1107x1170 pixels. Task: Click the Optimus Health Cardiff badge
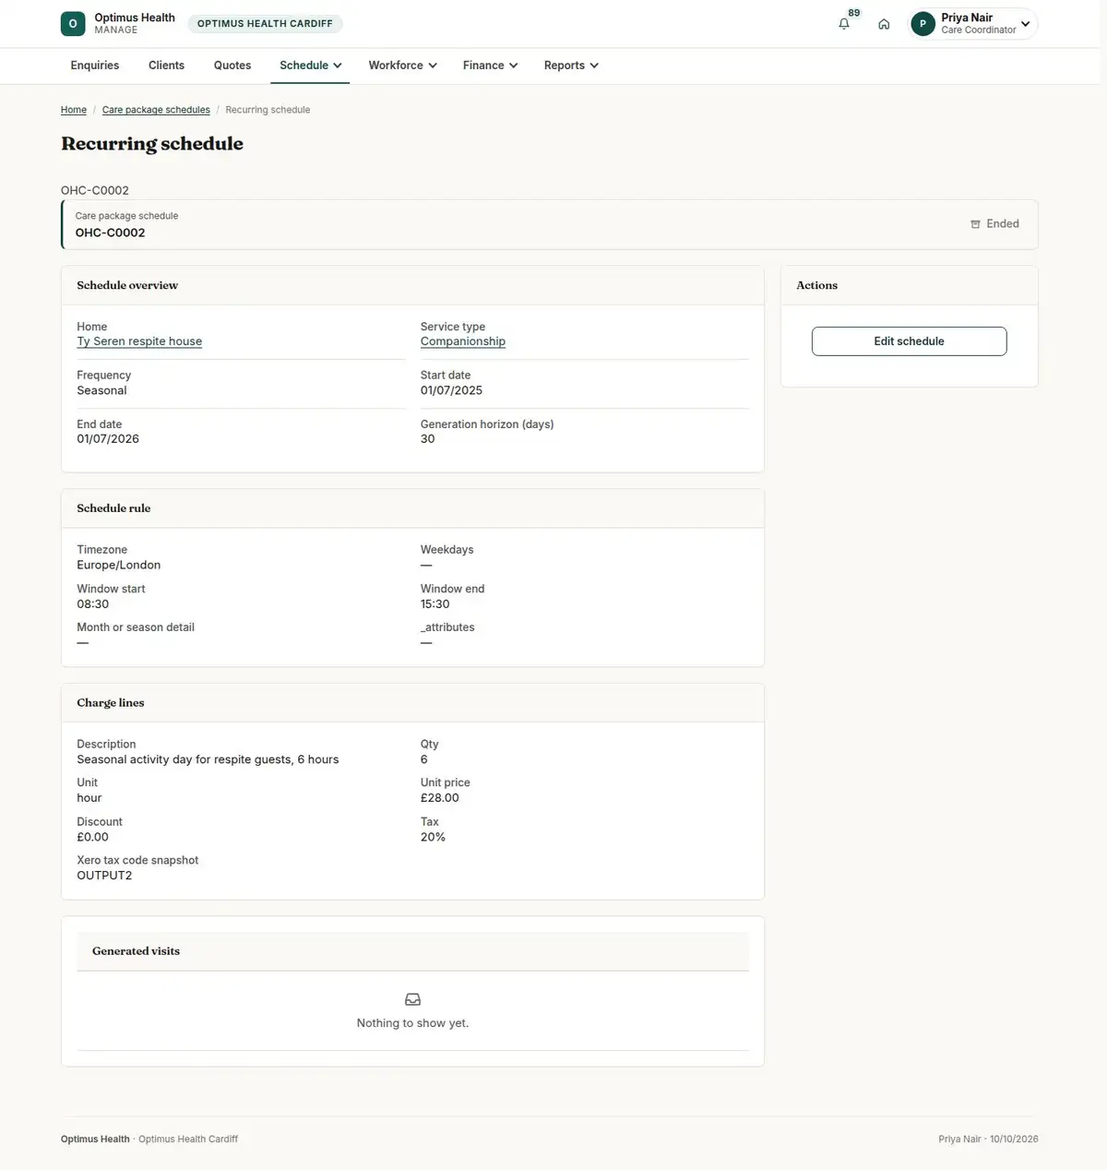[x=265, y=24]
